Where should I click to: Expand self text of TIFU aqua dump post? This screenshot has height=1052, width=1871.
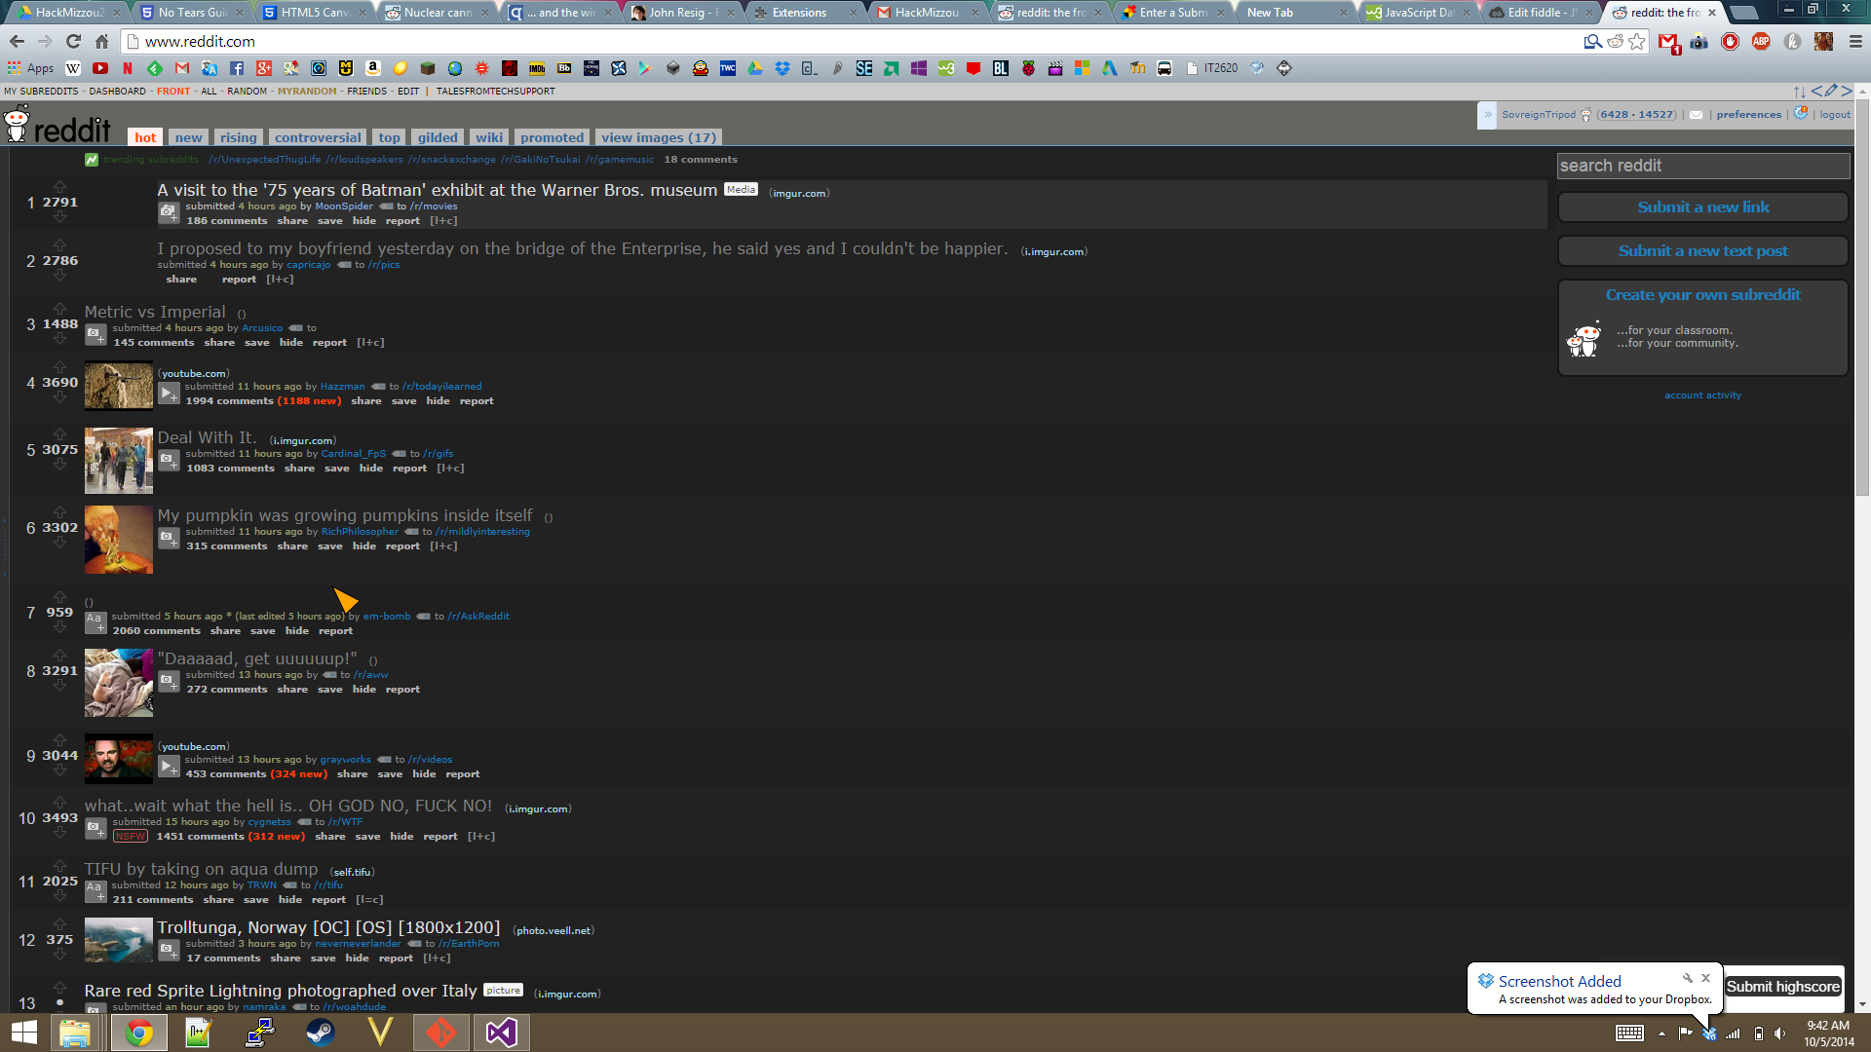(95, 891)
